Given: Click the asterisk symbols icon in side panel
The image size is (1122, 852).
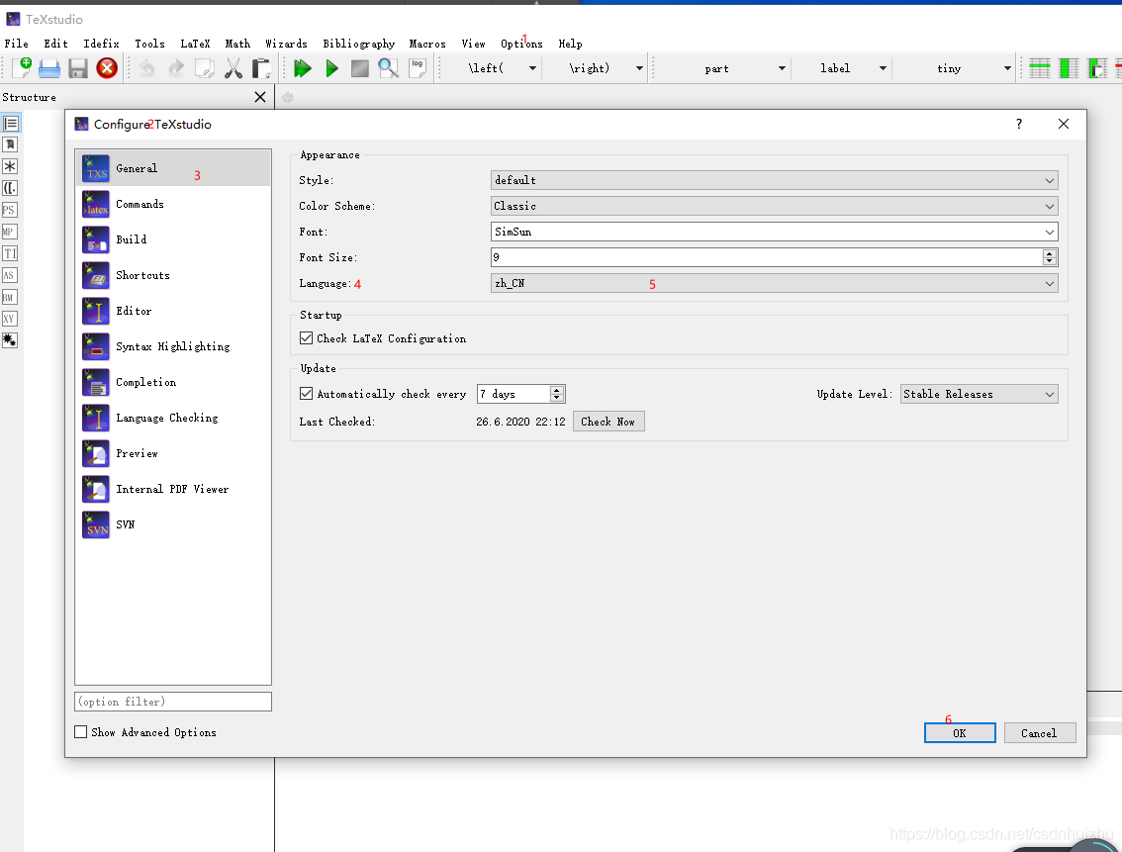Looking at the screenshot, I should tap(10, 166).
